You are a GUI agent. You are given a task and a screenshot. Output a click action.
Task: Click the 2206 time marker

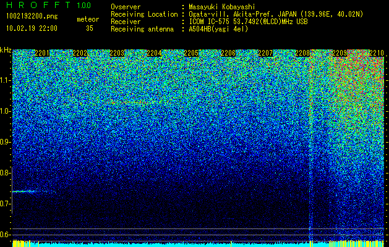(x=228, y=53)
